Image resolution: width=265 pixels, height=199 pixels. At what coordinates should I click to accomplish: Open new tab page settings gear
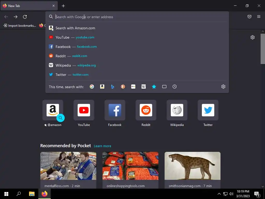point(253,37)
